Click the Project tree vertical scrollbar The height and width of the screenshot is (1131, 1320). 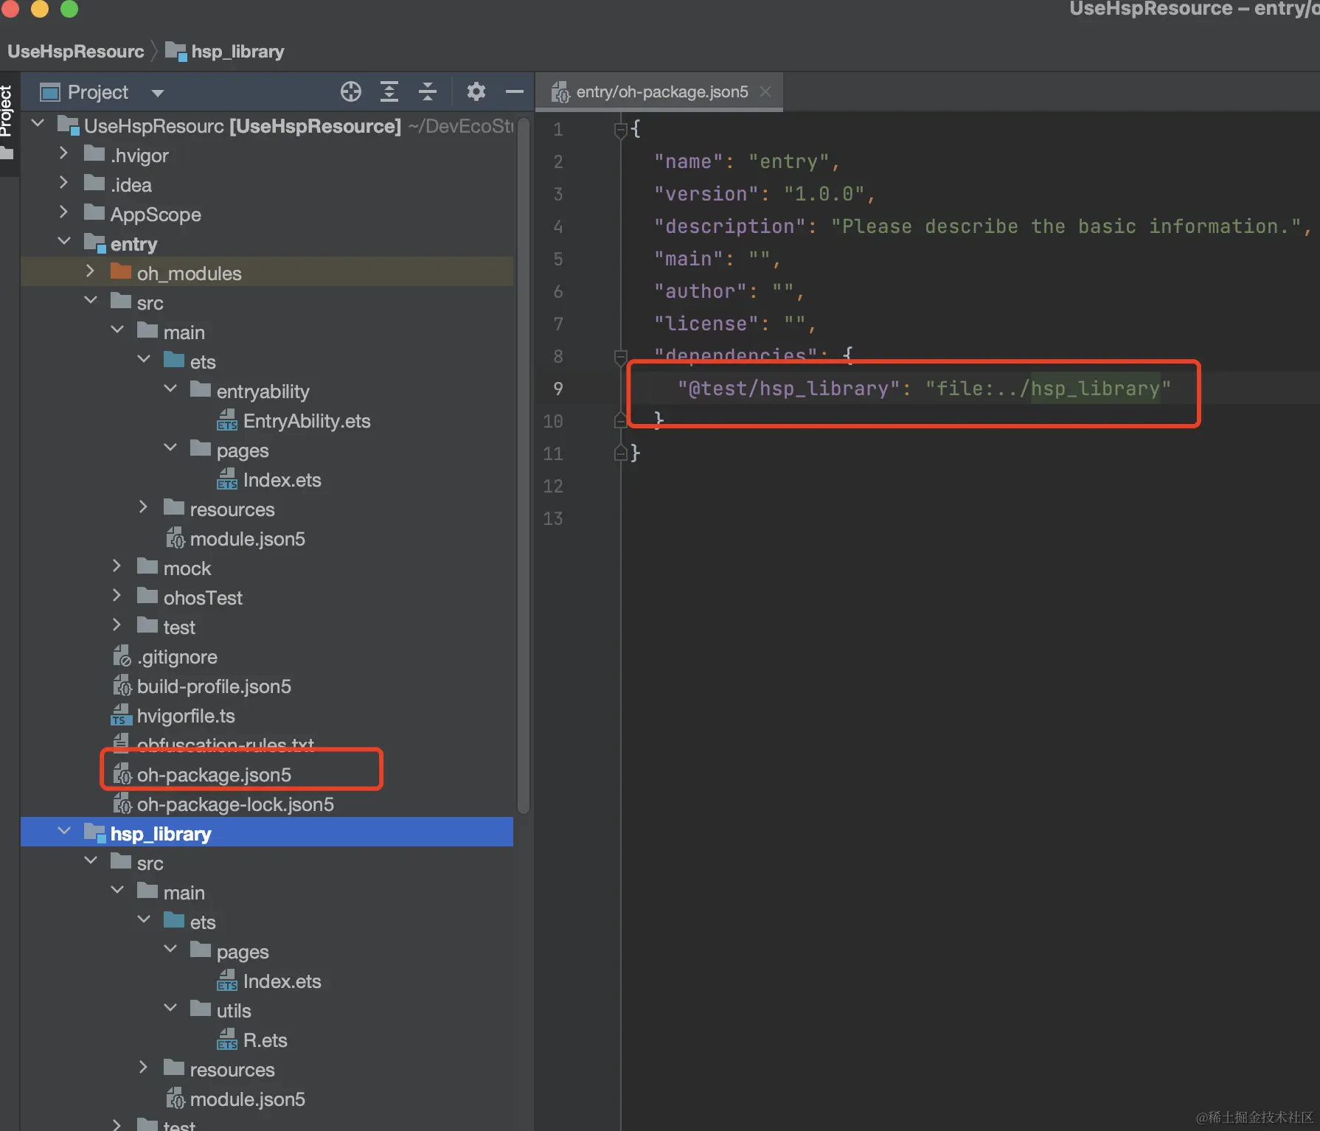coord(524,464)
